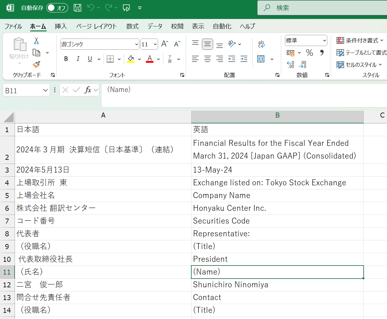Increase font size with large A icon
This screenshot has width=387, height=319.
165,44
